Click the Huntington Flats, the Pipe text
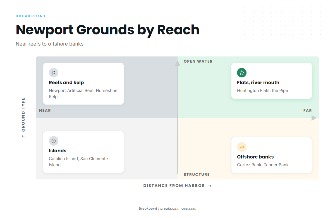This screenshot has width=335, height=218. point(262,91)
